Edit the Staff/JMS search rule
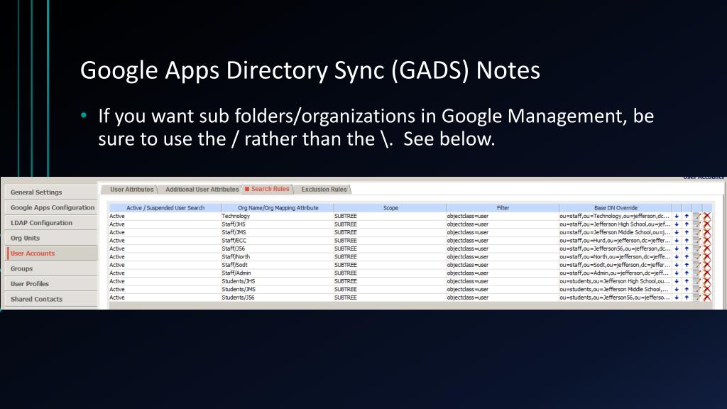Viewport: 727px width, 409px height. [x=696, y=232]
